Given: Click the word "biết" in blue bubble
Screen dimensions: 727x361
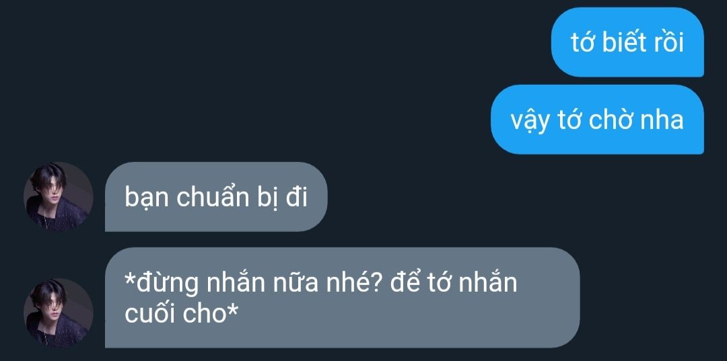Looking at the screenshot, I should pos(618,43).
